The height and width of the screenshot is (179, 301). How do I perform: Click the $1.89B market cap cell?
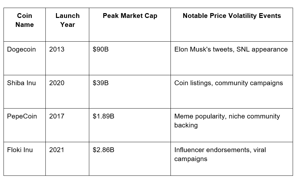point(130,125)
